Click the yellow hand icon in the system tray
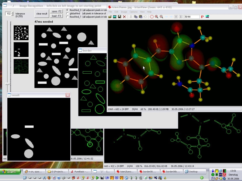 pyautogui.click(x=217, y=171)
